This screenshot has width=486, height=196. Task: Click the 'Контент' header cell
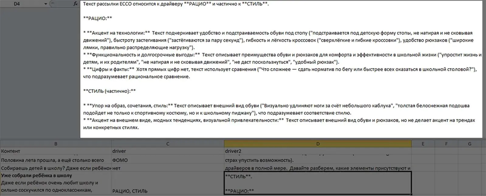click(56, 151)
